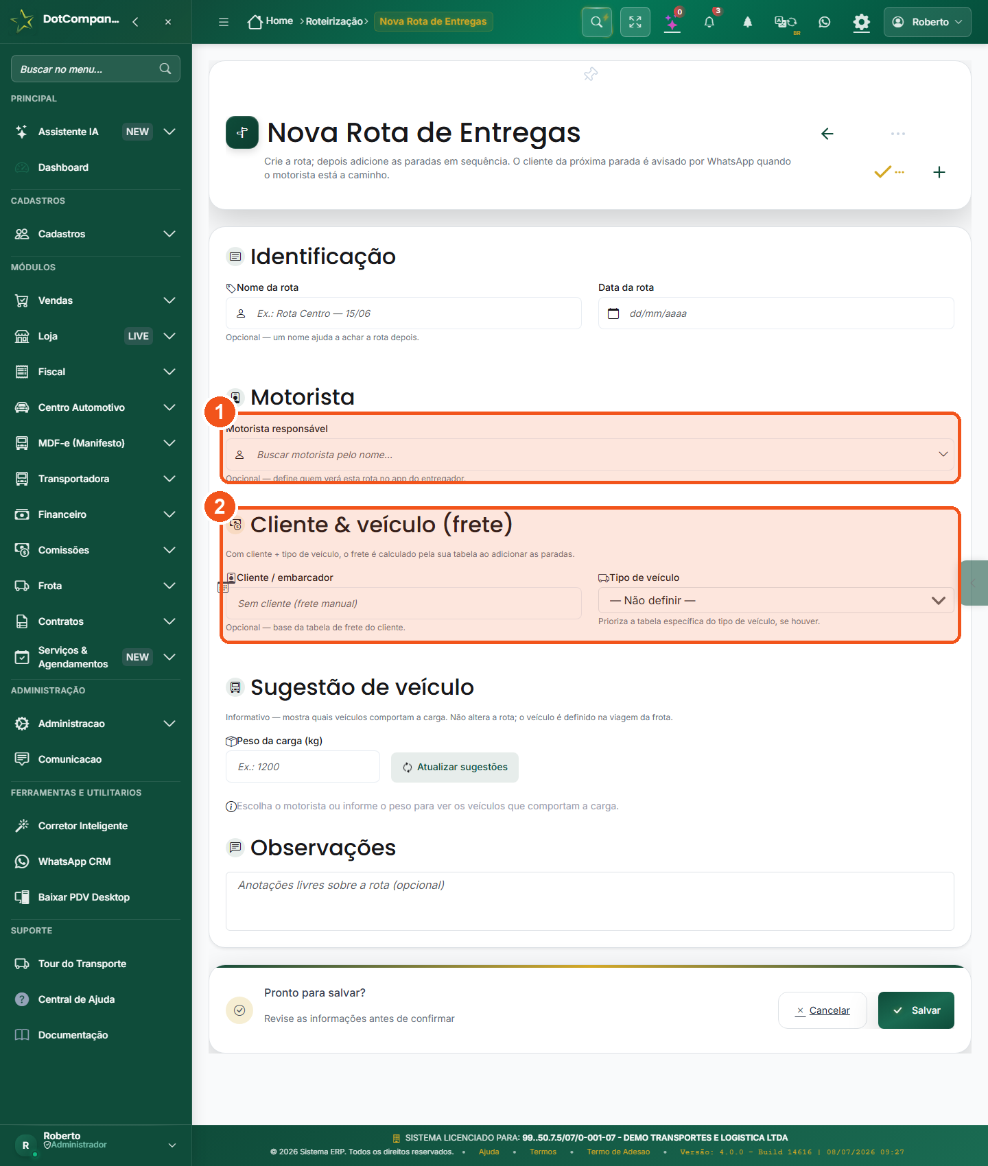Open the settings gear icon
Screen dimensions: 988x1166
click(861, 22)
